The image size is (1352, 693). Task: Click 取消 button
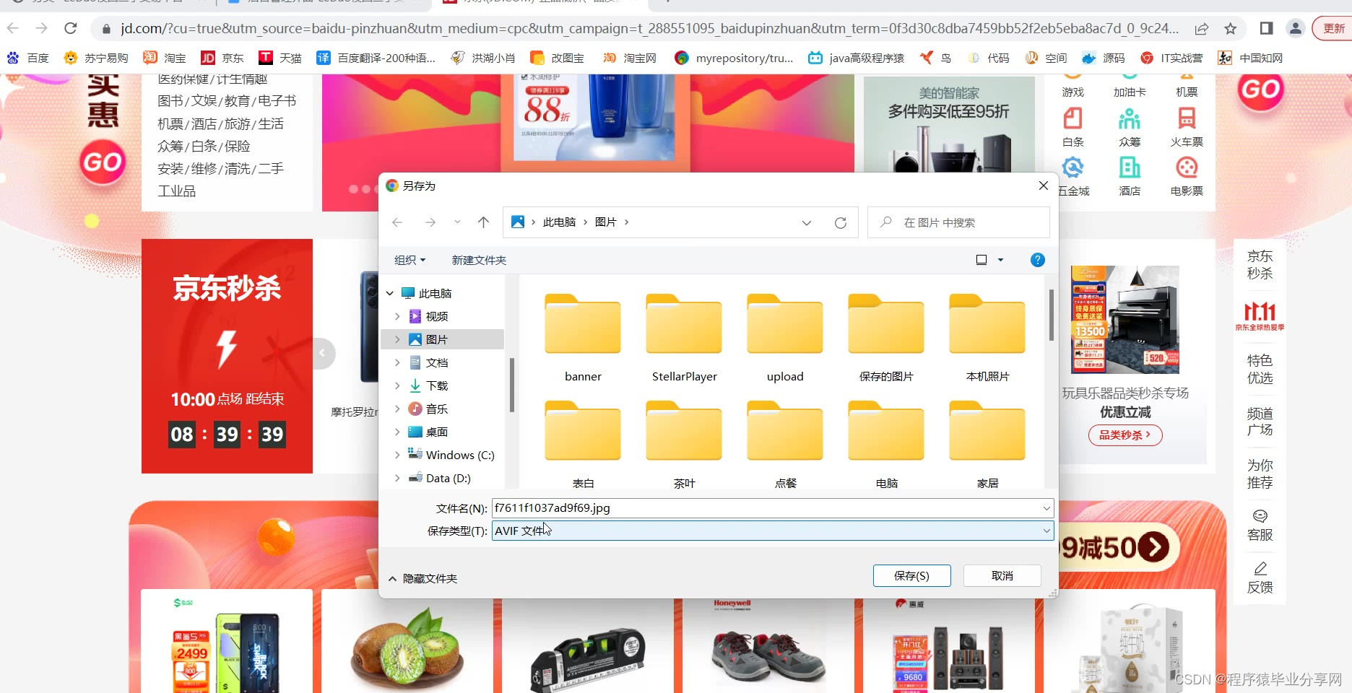point(1002,575)
